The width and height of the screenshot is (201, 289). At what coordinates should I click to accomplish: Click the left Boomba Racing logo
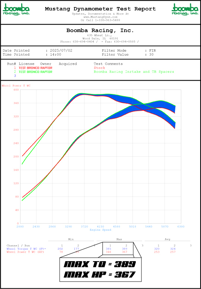coord(16,10)
